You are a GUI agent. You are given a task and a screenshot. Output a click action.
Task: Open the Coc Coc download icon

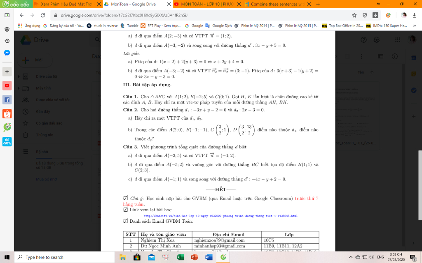tap(375, 15)
